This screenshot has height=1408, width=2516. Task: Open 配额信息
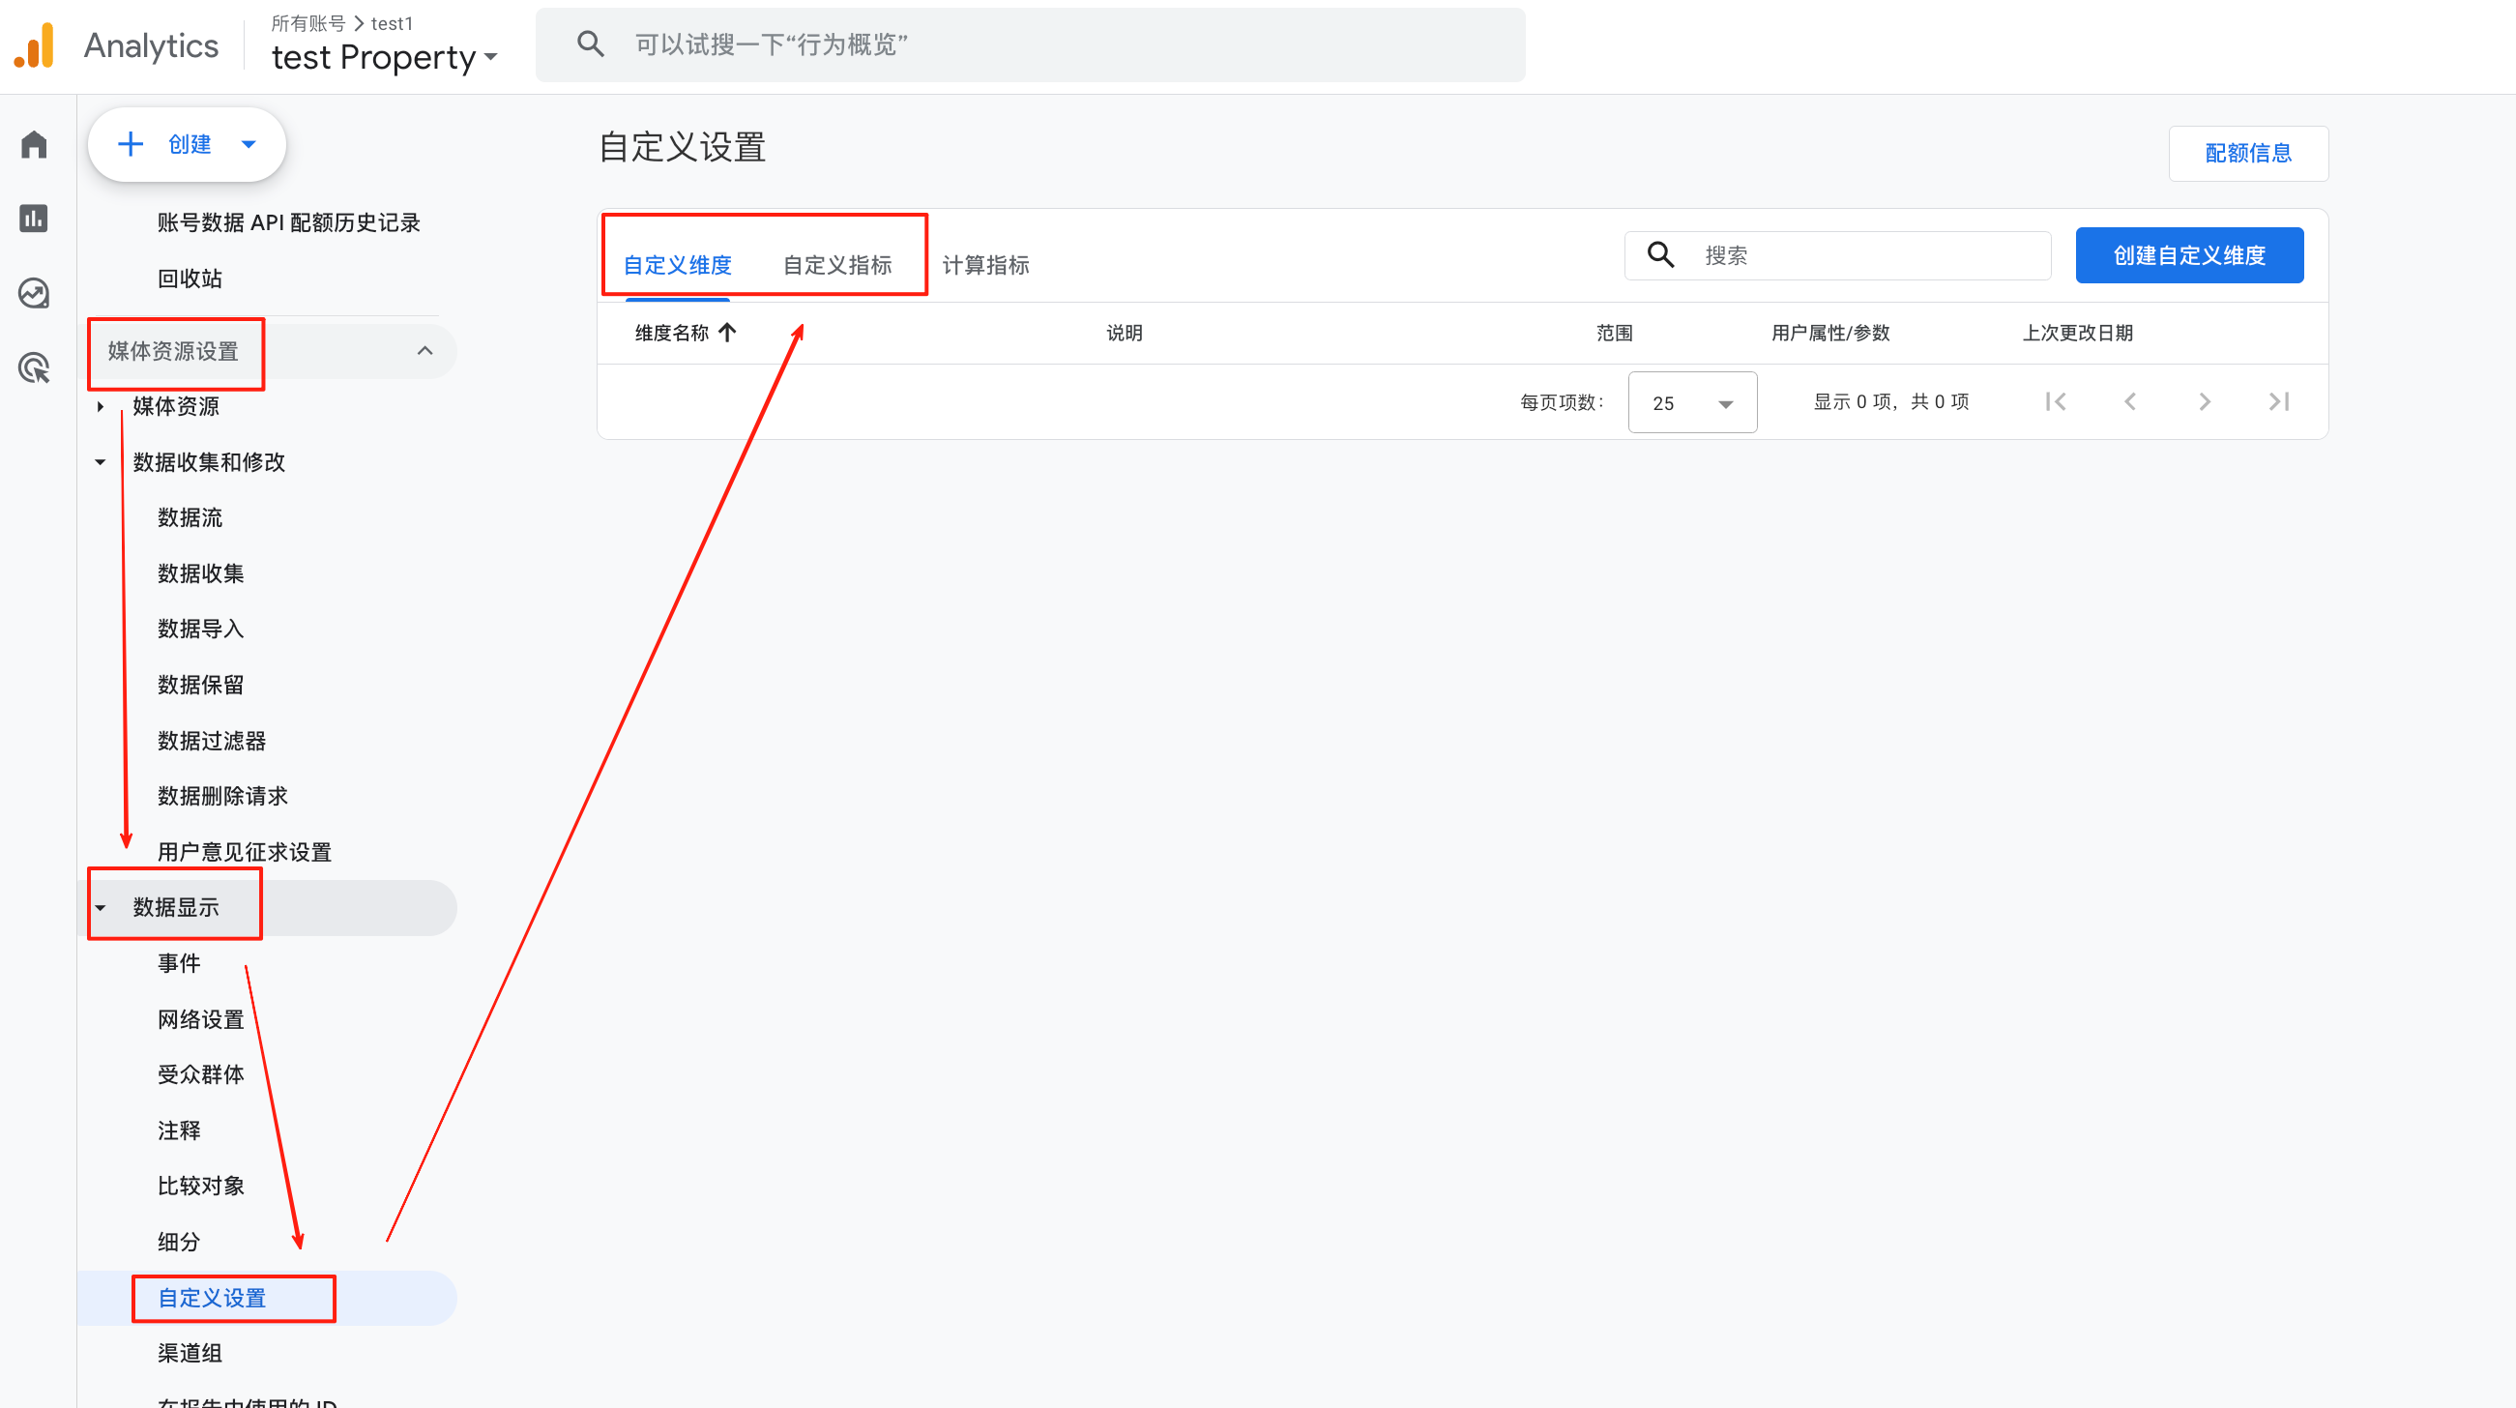pyautogui.click(x=2248, y=153)
